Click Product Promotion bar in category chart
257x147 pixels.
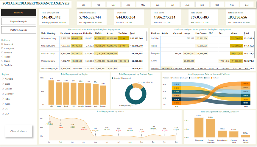click(211, 128)
